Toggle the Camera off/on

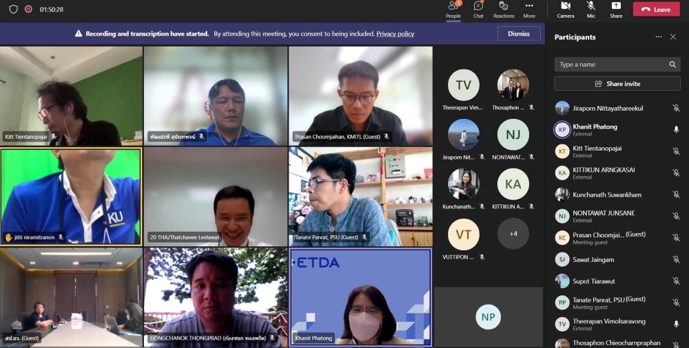coord(566,7)
